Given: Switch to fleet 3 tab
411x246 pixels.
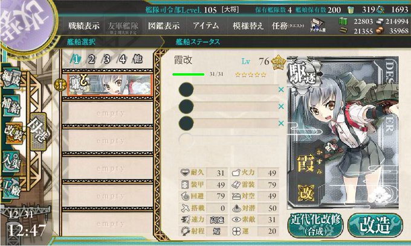Looking at the screenshot, I should (107, 59).
